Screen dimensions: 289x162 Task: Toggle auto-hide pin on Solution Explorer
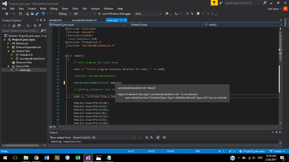point(41,20)
